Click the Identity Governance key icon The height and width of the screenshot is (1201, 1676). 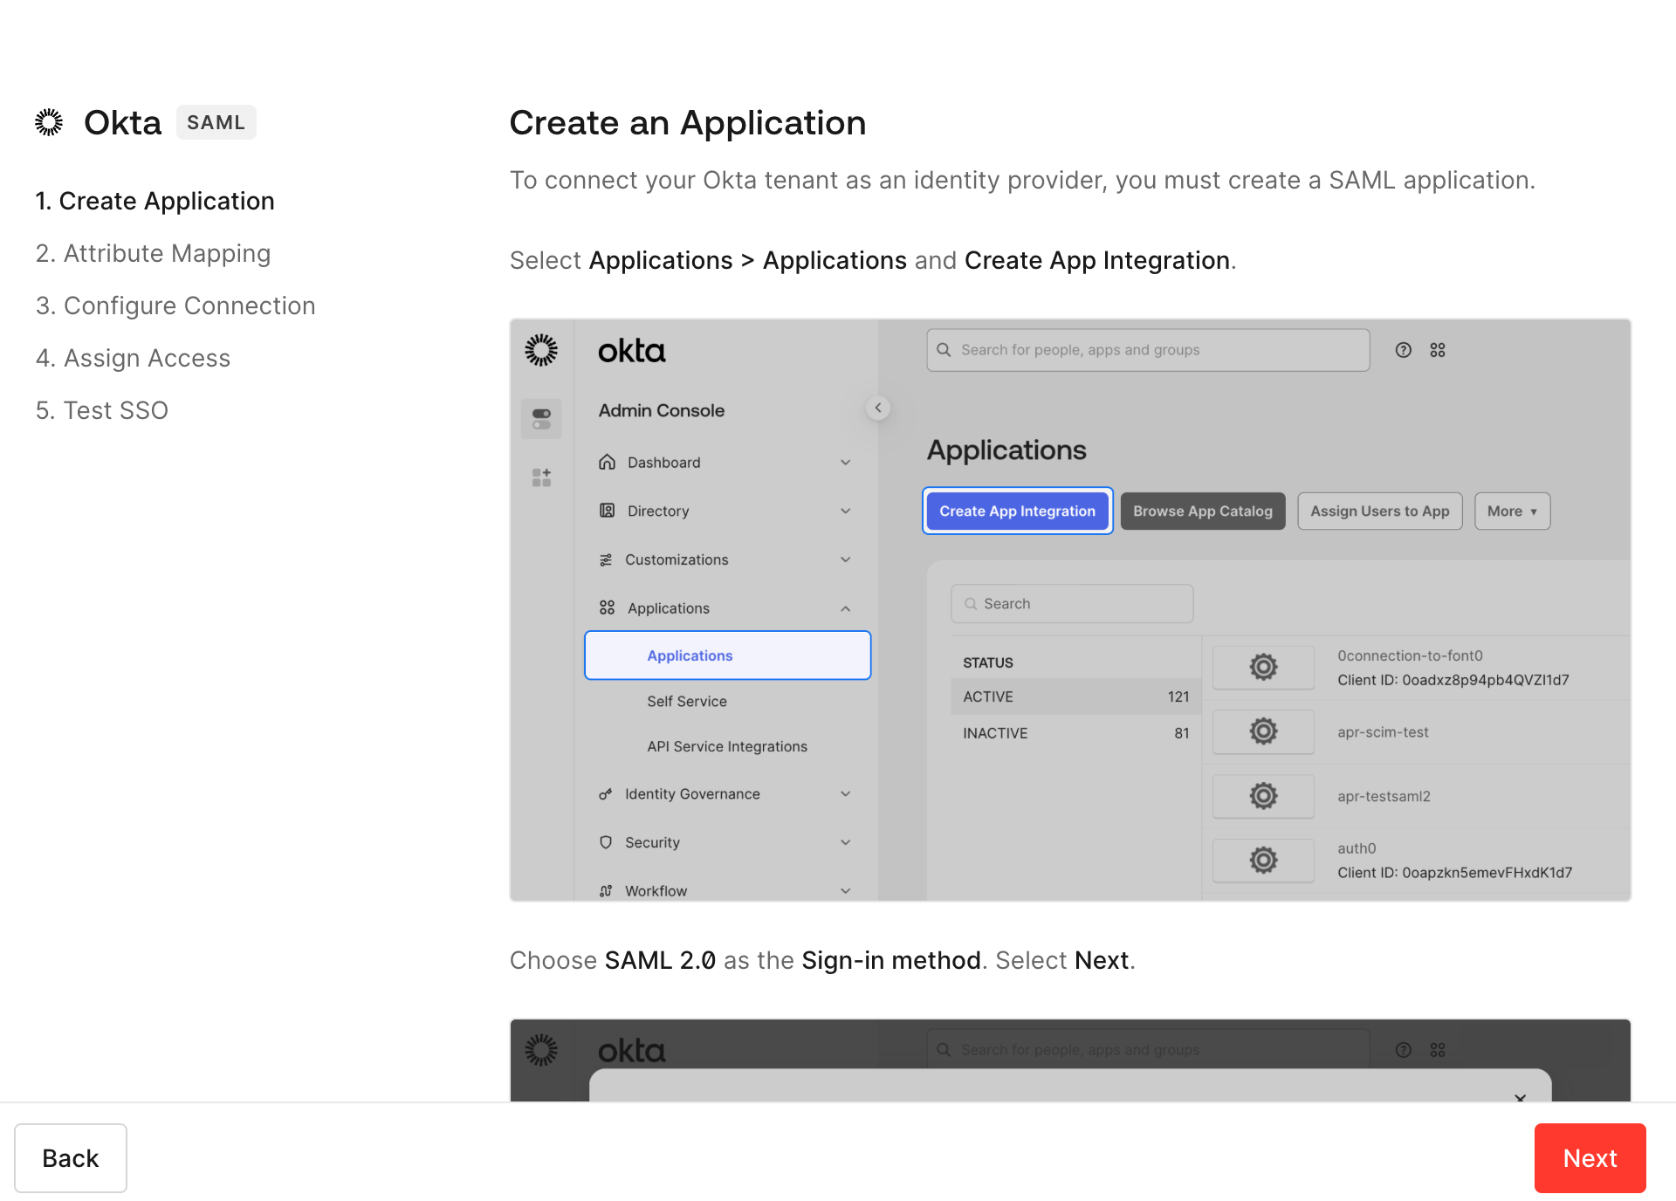click(x=606, y=793)
